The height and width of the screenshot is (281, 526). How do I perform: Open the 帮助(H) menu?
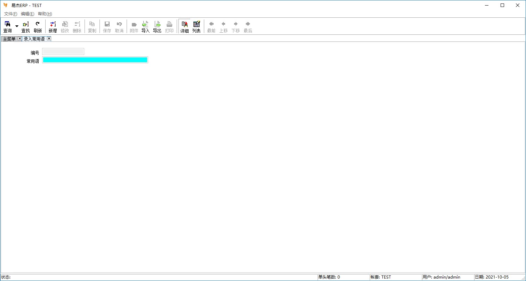point(45,14)
